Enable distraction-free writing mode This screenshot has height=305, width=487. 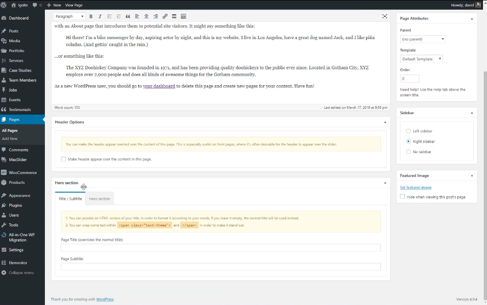(x=384, y=16)
